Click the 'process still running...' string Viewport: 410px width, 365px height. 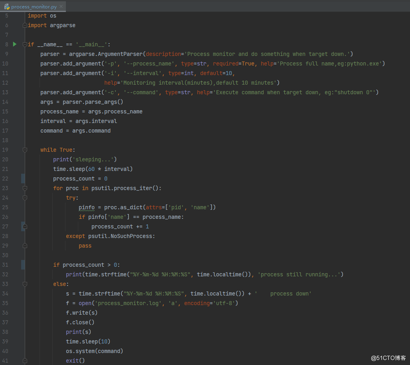tap(299, 274)
